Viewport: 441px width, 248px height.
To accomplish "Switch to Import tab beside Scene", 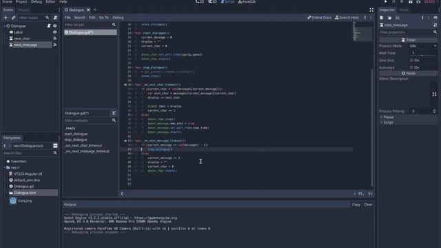I will (x=23, y=10).
